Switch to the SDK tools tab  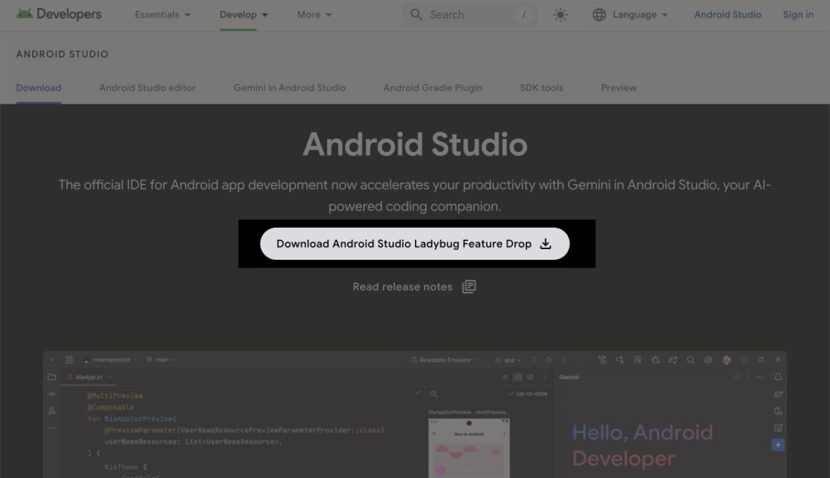[542, 87]
